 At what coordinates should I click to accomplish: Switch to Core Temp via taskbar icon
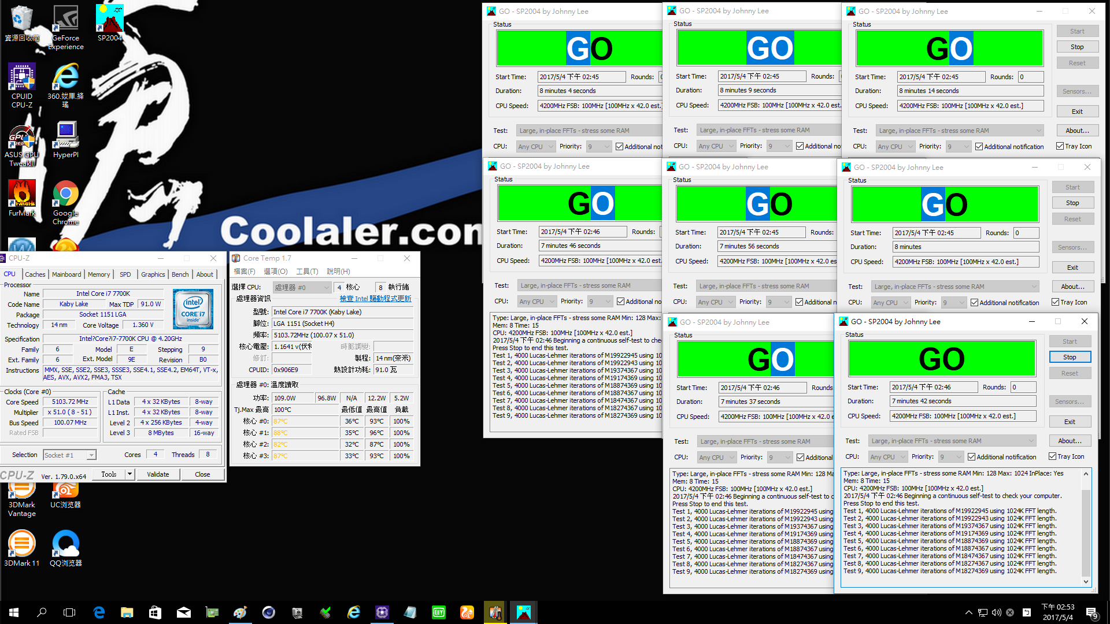pos(495,612)
